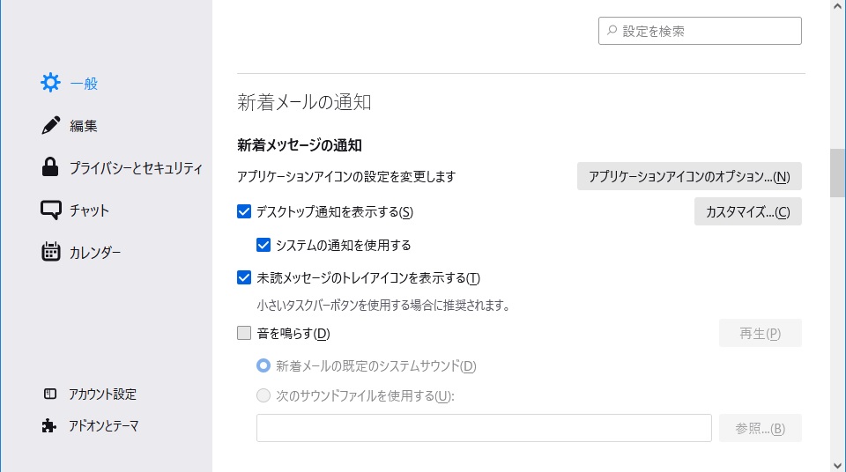Select 新着メールの既定のシステムサウンド radio option
846x472 pixels.
(x=263, y=365)
